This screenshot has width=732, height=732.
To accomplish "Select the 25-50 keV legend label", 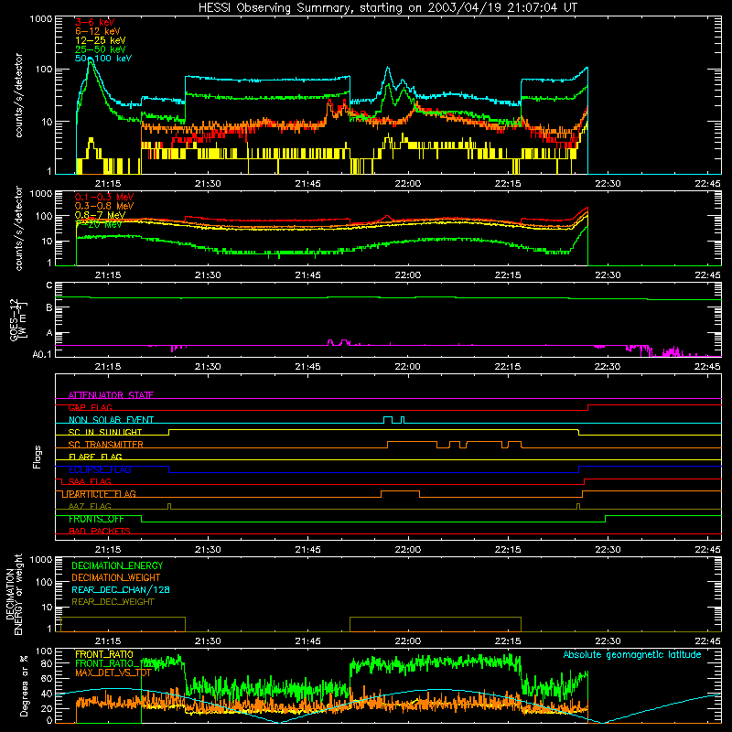I will tap(101, 49).
